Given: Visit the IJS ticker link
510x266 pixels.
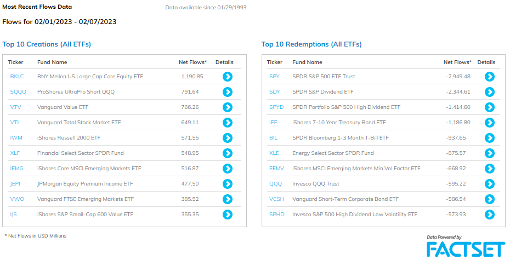Looking at the screenshot, I should pyautogui.click(x=13, y=215).
